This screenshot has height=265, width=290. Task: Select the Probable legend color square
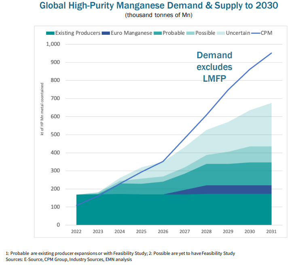158,33
